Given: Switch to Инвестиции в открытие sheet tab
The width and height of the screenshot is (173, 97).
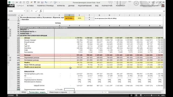Looking at the screenshot, I should [58, 92].
